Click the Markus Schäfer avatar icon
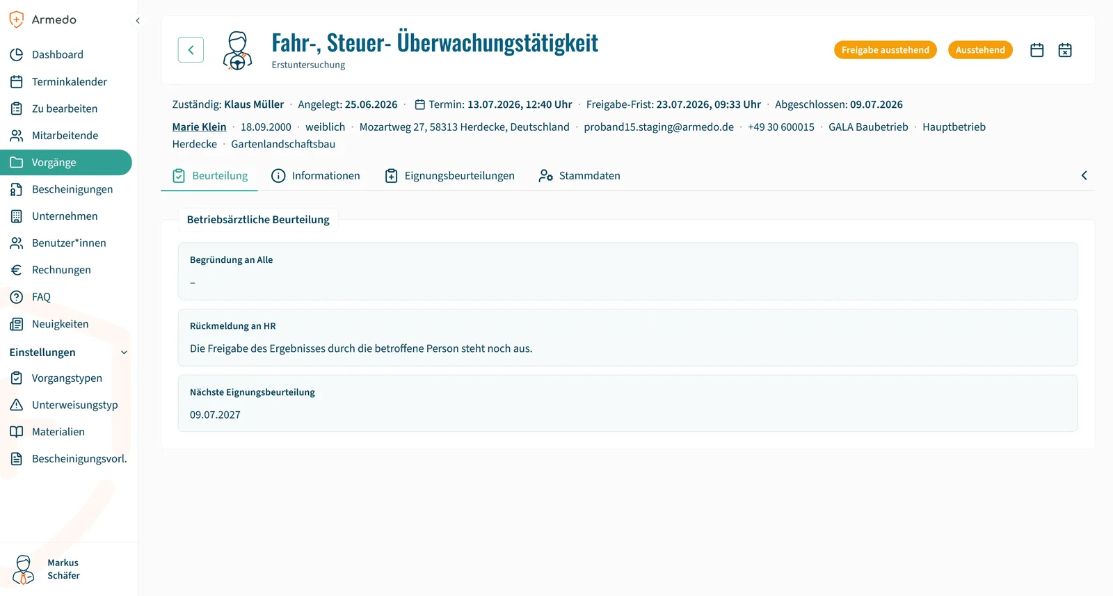The height and width of the screenshot is (596, 1113). (23, 570)
